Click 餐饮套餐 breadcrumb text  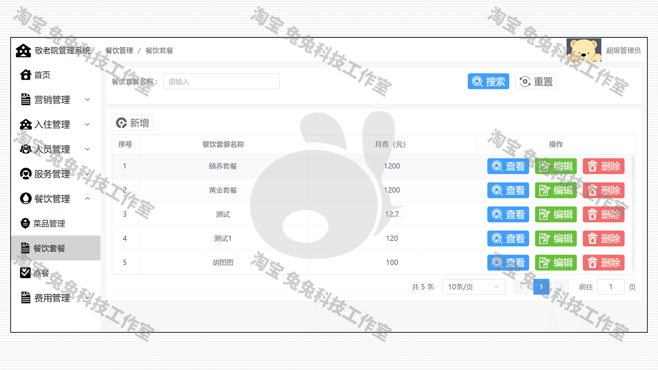(159, 50)
